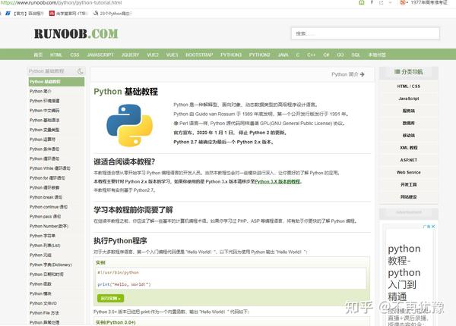Open VUE2 in the nav bar
This screenshot has height=326, width=456.
tap(153, 55)
